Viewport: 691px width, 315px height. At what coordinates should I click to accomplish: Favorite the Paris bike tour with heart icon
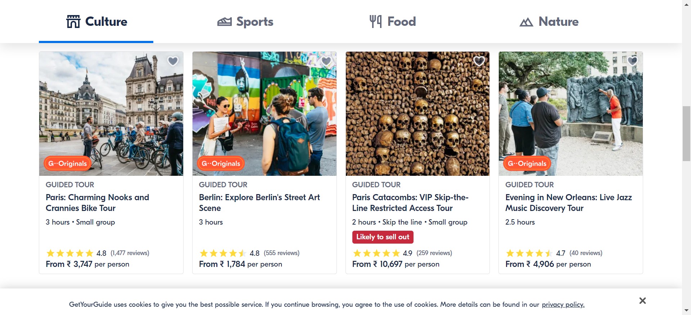pos(173,61)
